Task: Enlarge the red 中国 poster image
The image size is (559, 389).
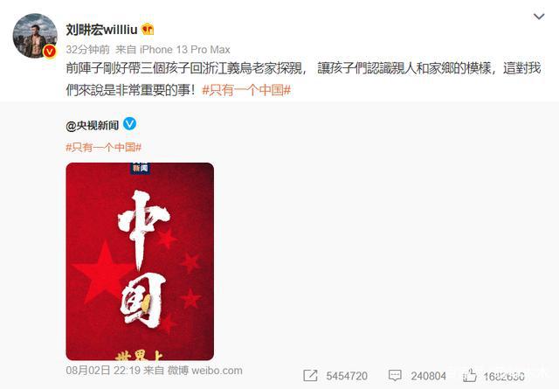Action: (140, 261)
